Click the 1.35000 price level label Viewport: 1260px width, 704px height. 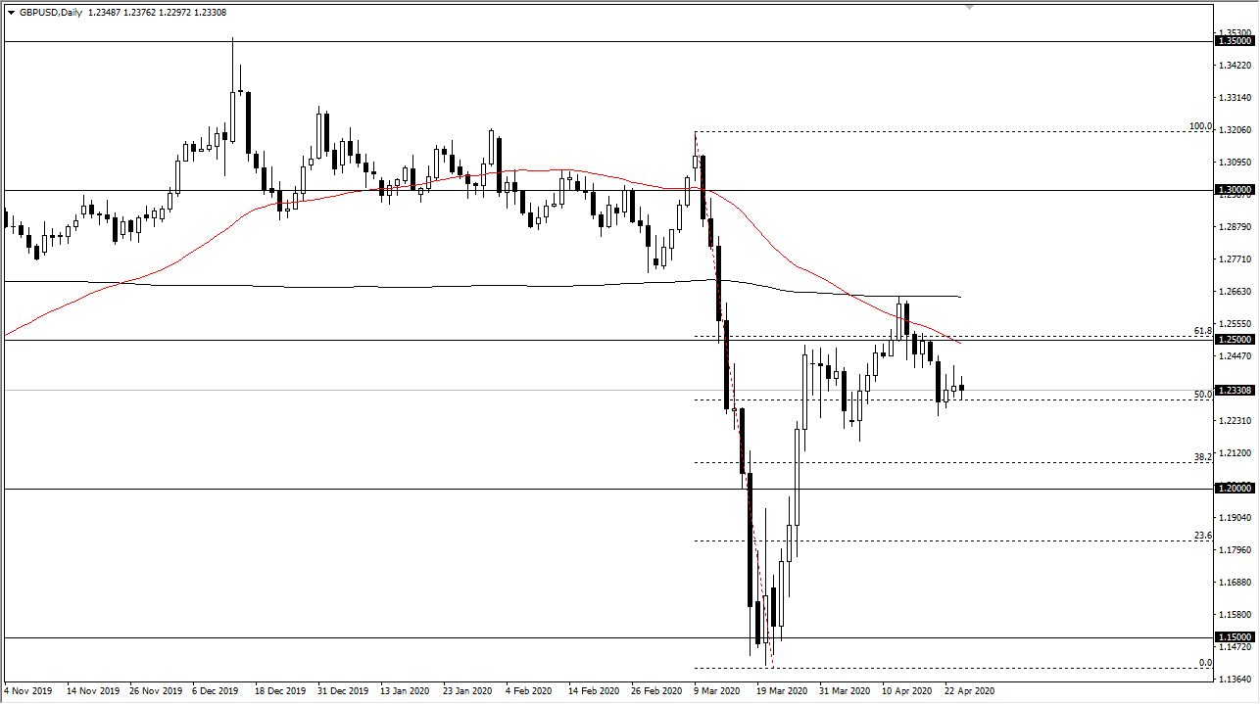click(x=1234, y=41)
